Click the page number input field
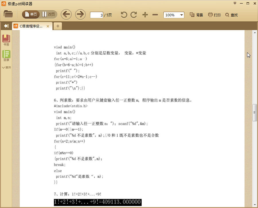The width and height of the screenshot is (258, 208). (97, 15)
